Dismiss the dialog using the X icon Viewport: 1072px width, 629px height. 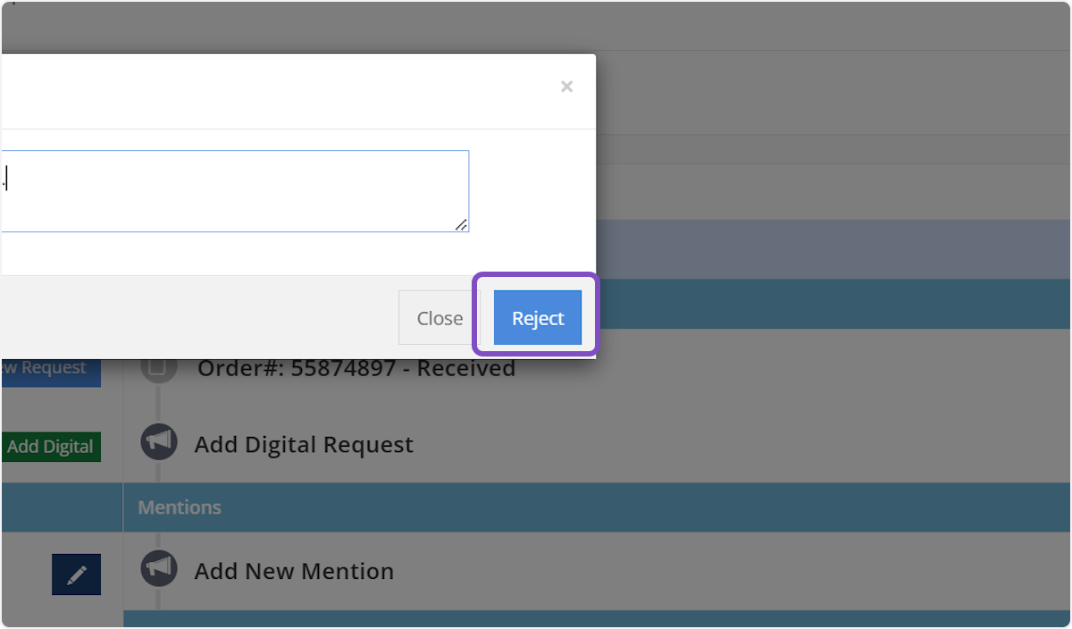(x=566, y=87)
